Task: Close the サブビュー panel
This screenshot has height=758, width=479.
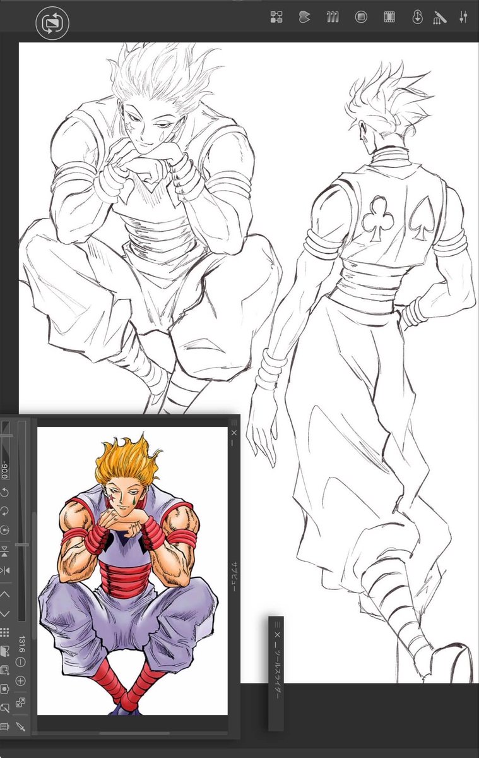Action: 234,433
